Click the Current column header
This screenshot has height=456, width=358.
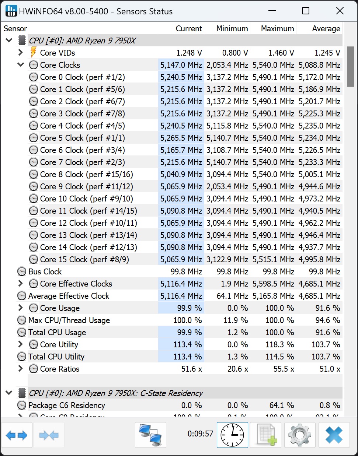[188, 29]
